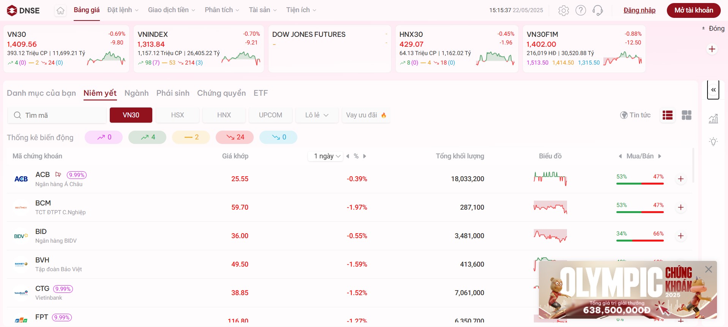Click right arrow beside Mua/Bán header

[660, 156]
